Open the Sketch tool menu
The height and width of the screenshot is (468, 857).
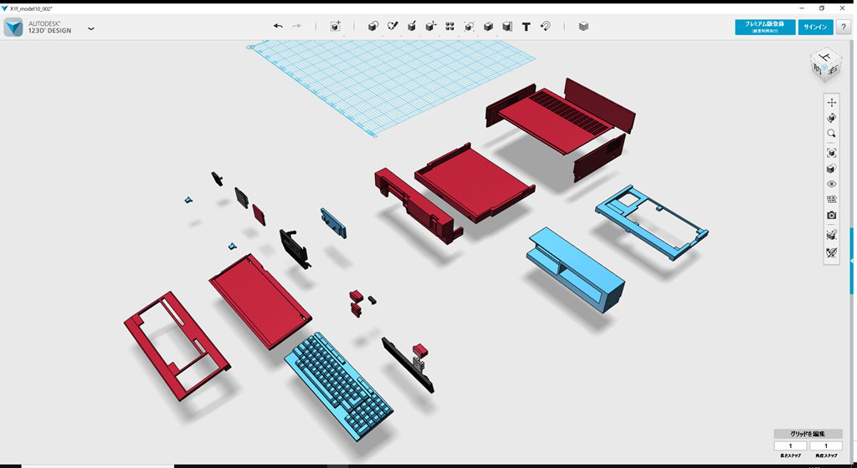tap(393, 27)
